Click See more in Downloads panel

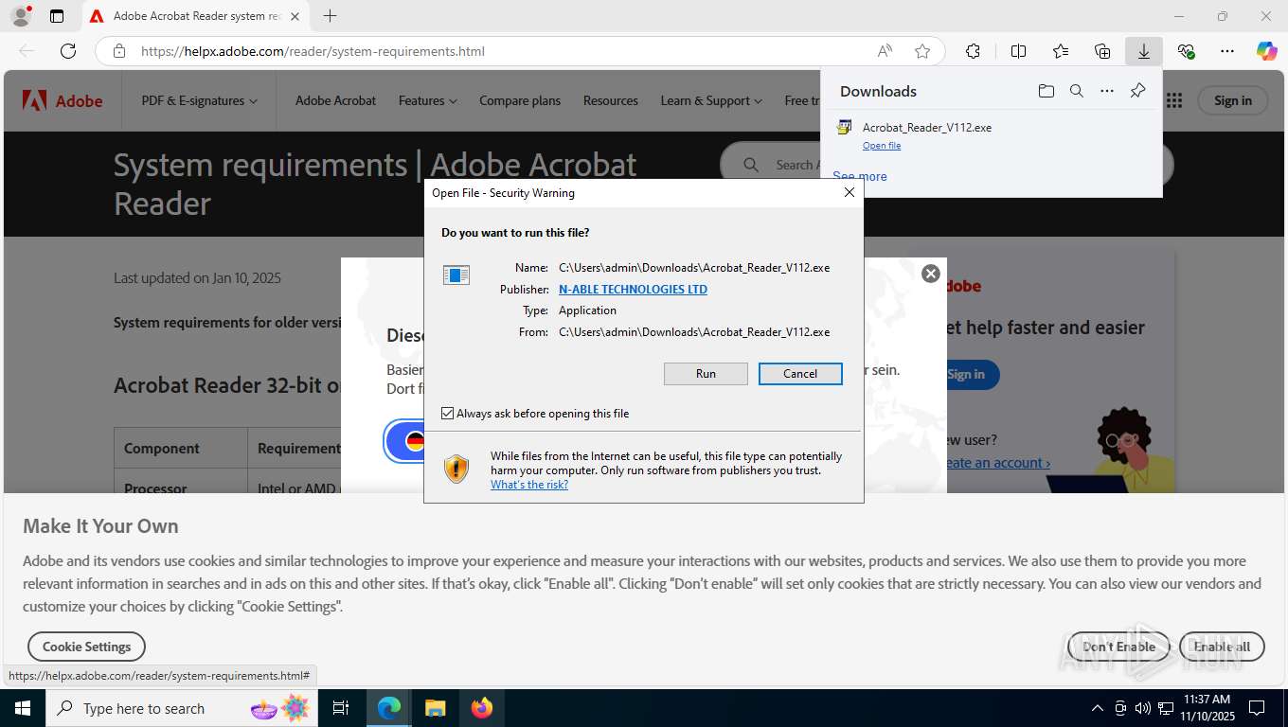(x=860, y=176)
